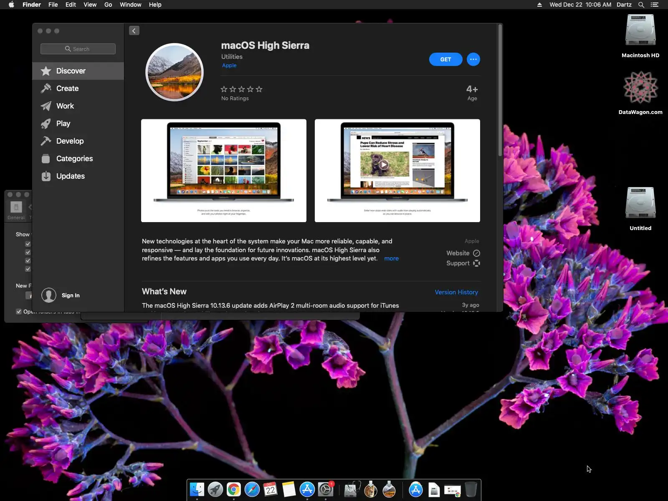Open the Discover section in the sidebar
Image resolution: width=668 pixels, height=501 pixels.
click(78, 71)
